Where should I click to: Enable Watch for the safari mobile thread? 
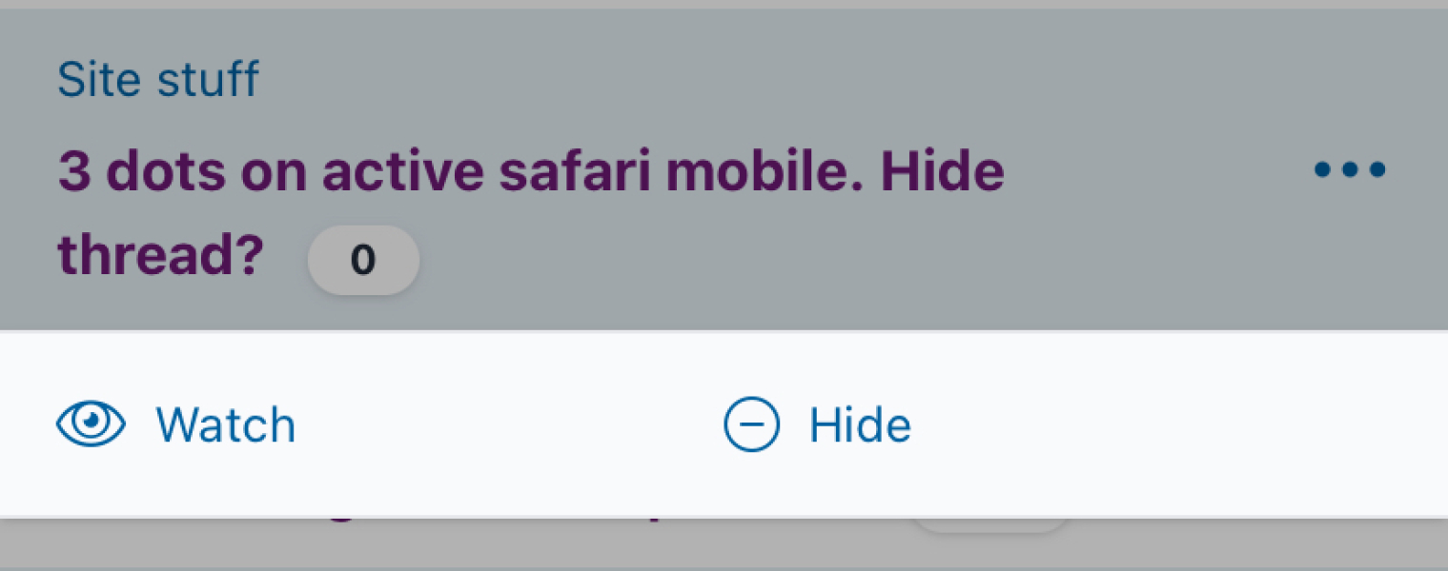point(226,424)
